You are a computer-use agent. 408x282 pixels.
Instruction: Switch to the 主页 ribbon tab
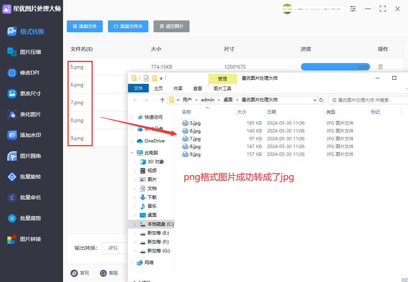pyautogui.click(x=158, y=89)
